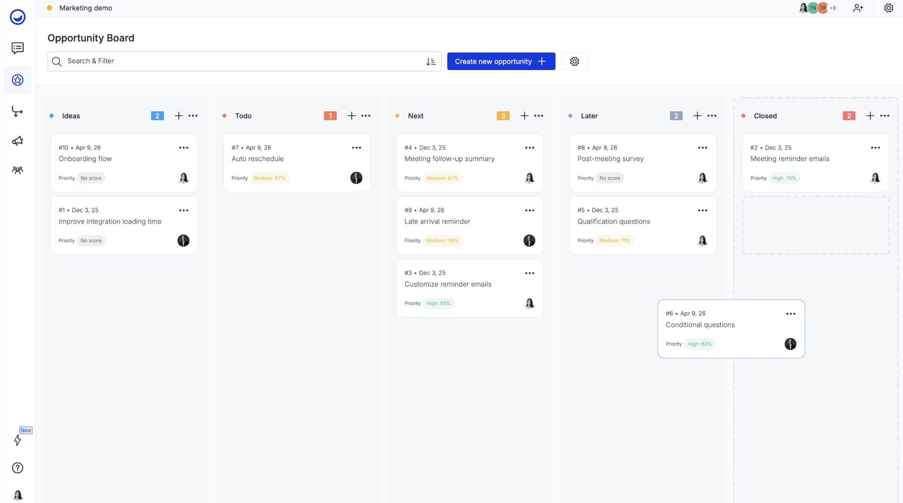Click the Search & Filter field

pyautogui.click(x=244, y=62)
